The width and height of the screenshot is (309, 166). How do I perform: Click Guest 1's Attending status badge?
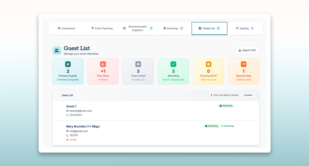tap(226, 106)
